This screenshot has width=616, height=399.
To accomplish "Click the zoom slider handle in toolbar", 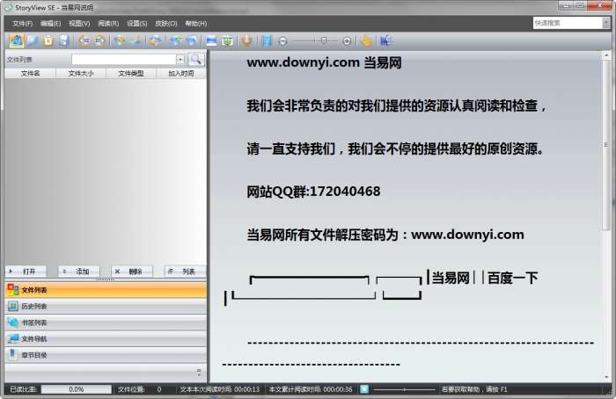I will coord(324,40).
